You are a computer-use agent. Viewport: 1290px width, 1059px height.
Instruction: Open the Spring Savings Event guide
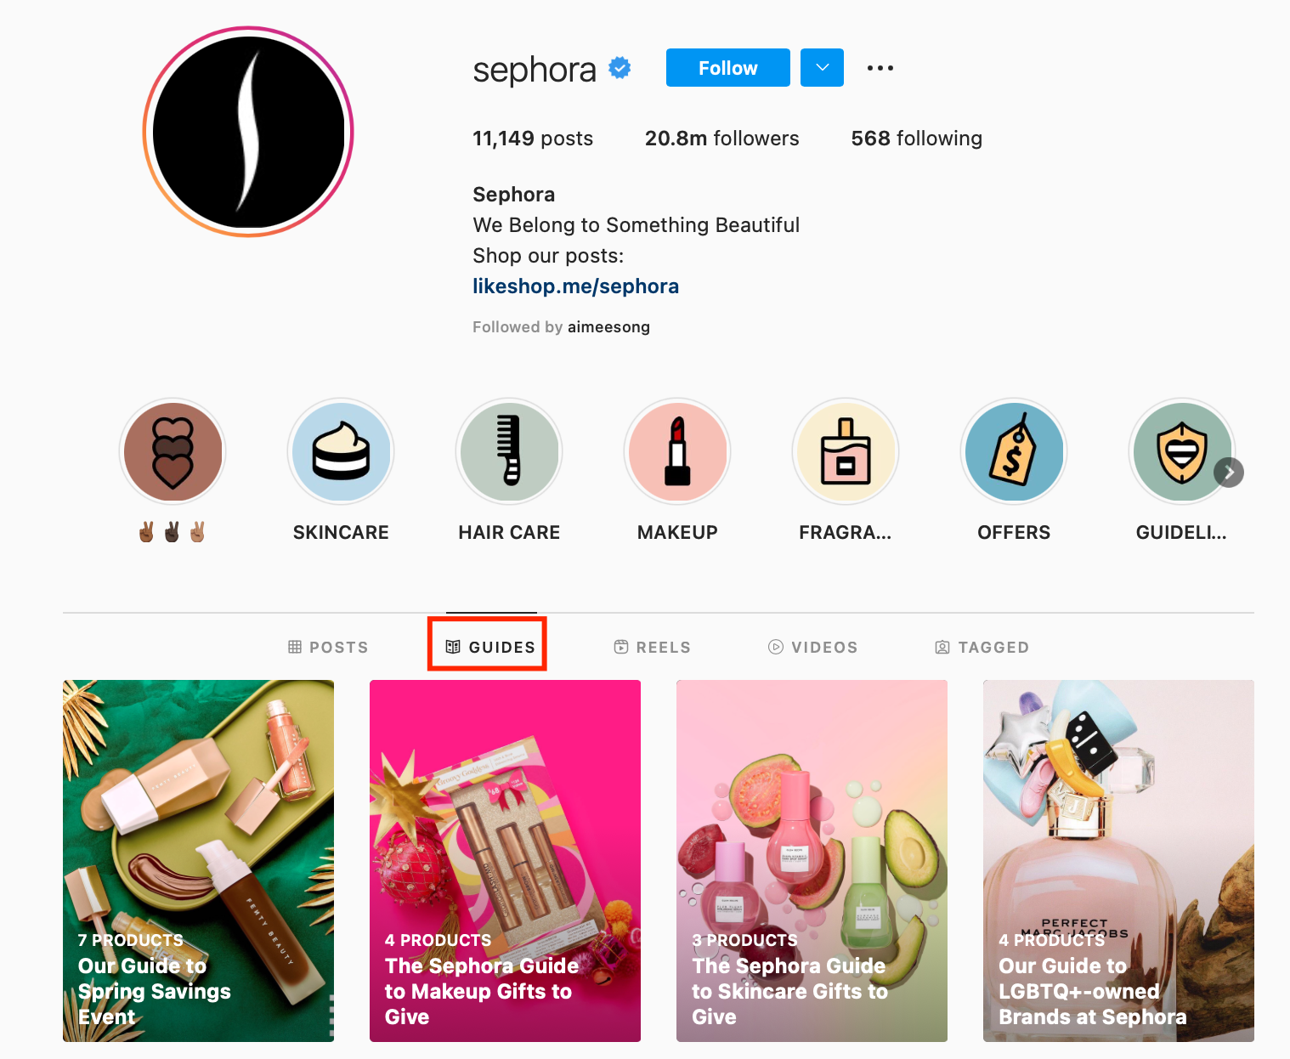[x=198, y=861]
